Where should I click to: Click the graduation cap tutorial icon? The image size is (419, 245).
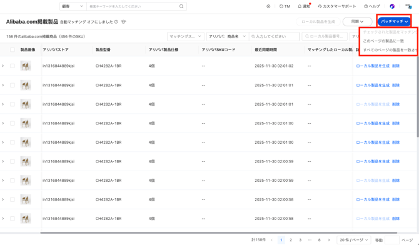[x=123, y=22]
